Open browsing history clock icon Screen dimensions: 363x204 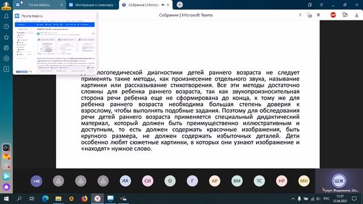[x=6, y=27]
